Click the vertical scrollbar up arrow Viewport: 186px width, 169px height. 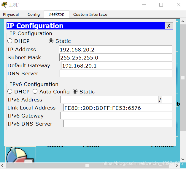(x=183, y=21)
